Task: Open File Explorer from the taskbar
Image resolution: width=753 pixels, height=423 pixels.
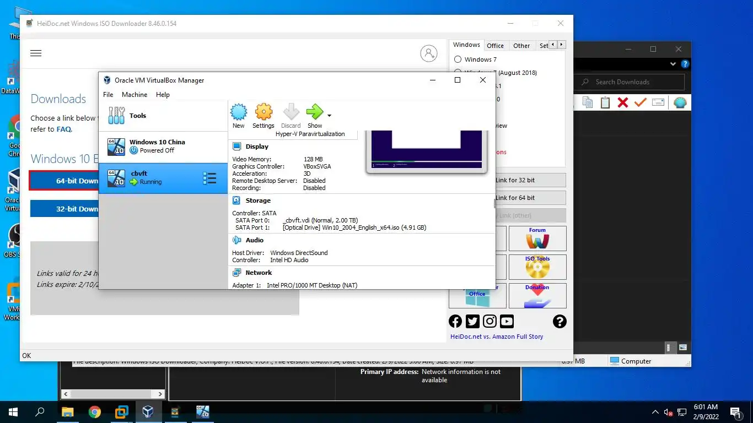Action: pyautogui.click(x=67, y=411)
